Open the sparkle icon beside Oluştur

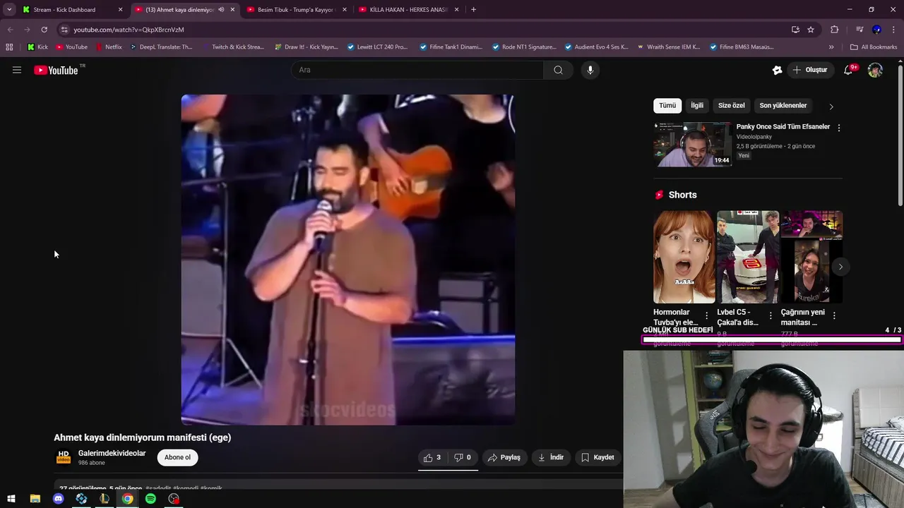click(778, 70)
